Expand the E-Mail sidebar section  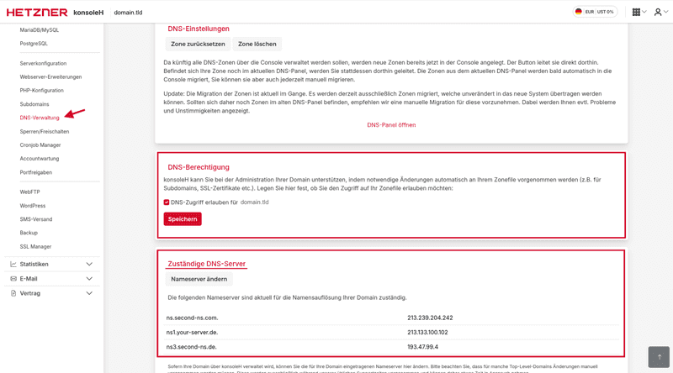[x=89, y=279]
